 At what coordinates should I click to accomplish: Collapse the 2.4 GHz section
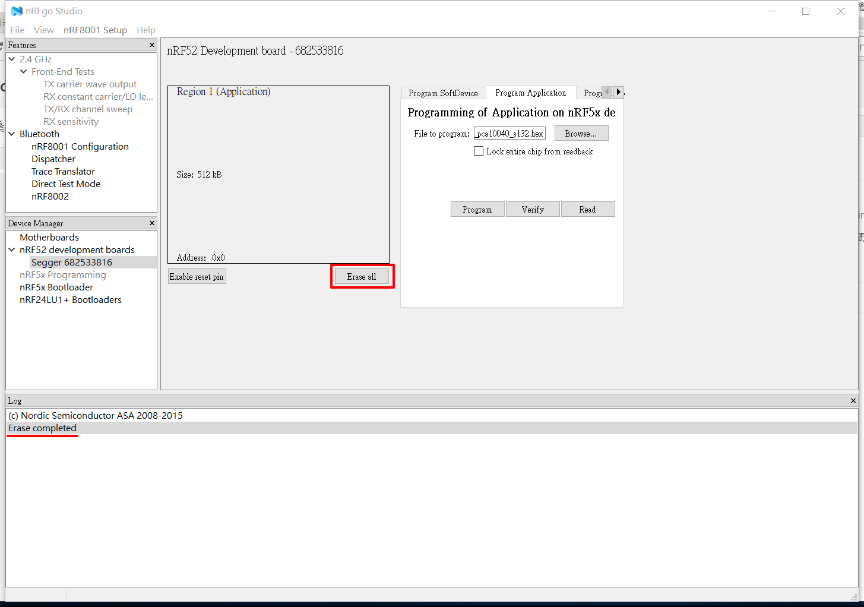[12, 59]
